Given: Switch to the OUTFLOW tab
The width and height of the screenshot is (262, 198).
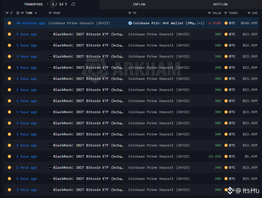Looking at the screenshot, I should pyautogui.click(x=220, y=4).
